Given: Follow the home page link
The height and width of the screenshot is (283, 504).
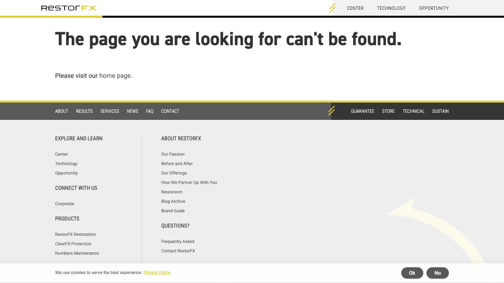Looking at the screenshot, I should click(x=115, y=76).
